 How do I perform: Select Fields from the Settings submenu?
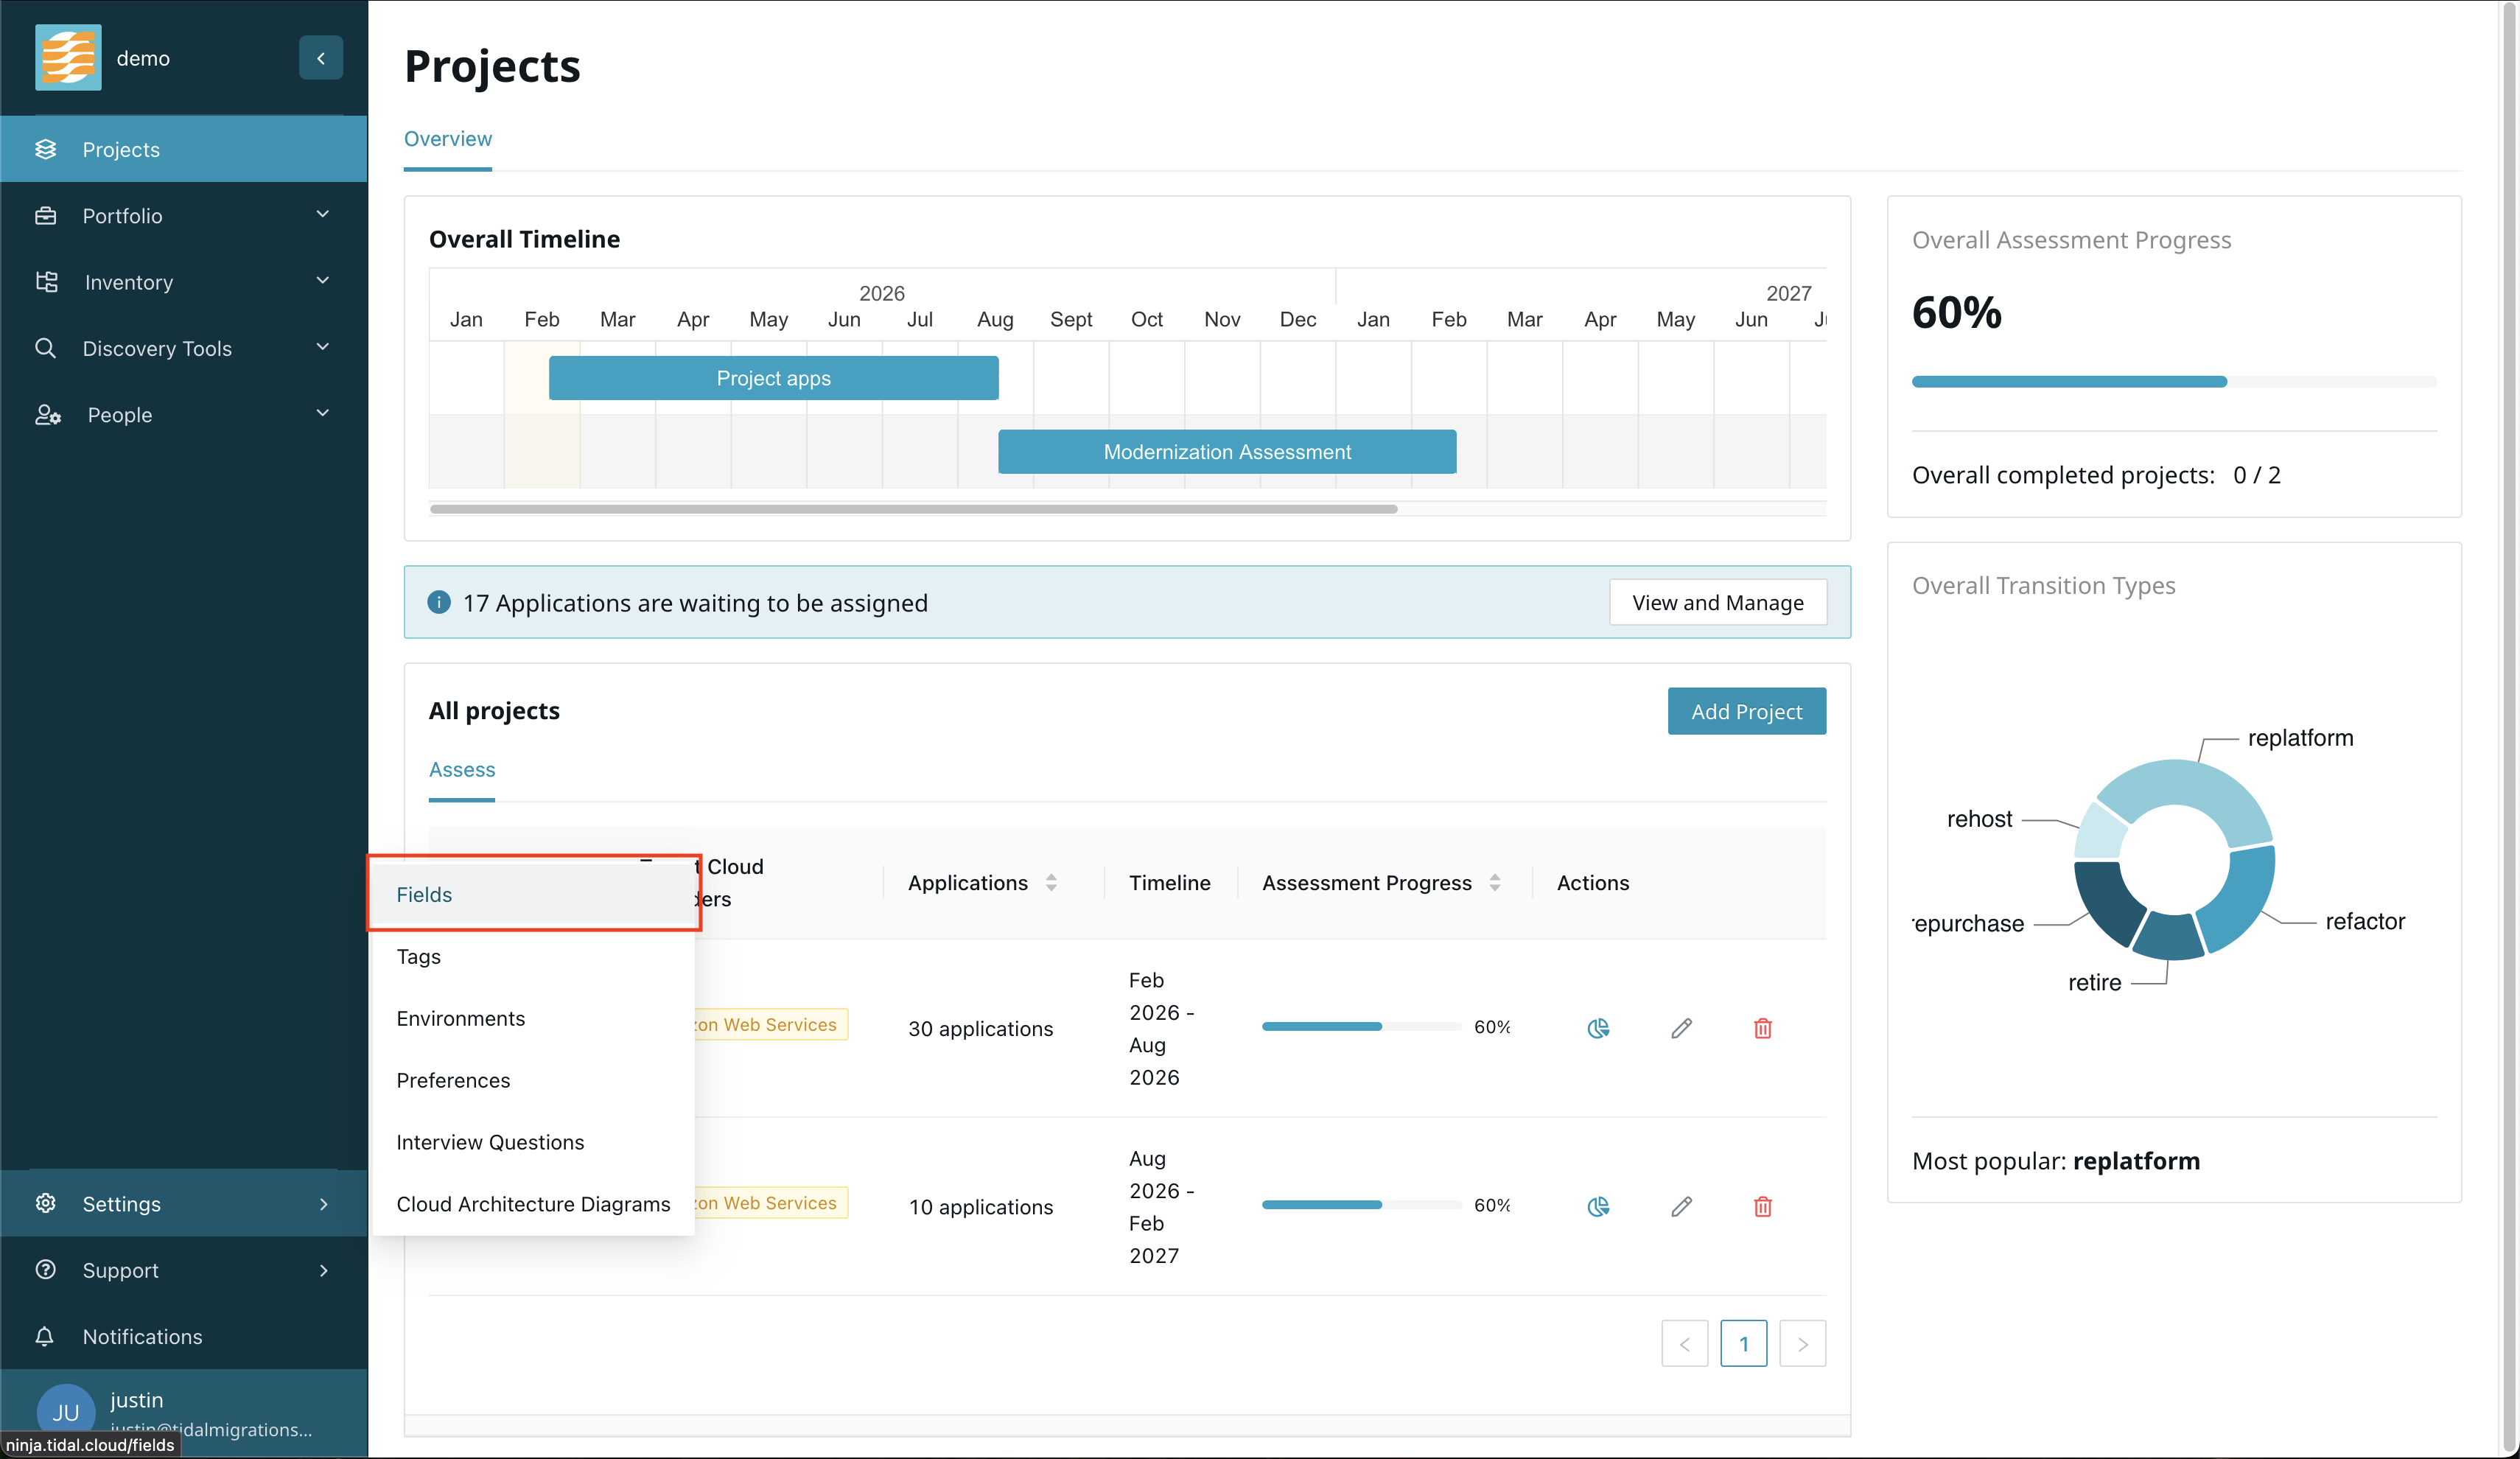pyautogui.click(x=424, y=894)
